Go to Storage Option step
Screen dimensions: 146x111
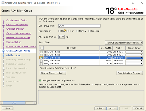(x=14, y=42)
